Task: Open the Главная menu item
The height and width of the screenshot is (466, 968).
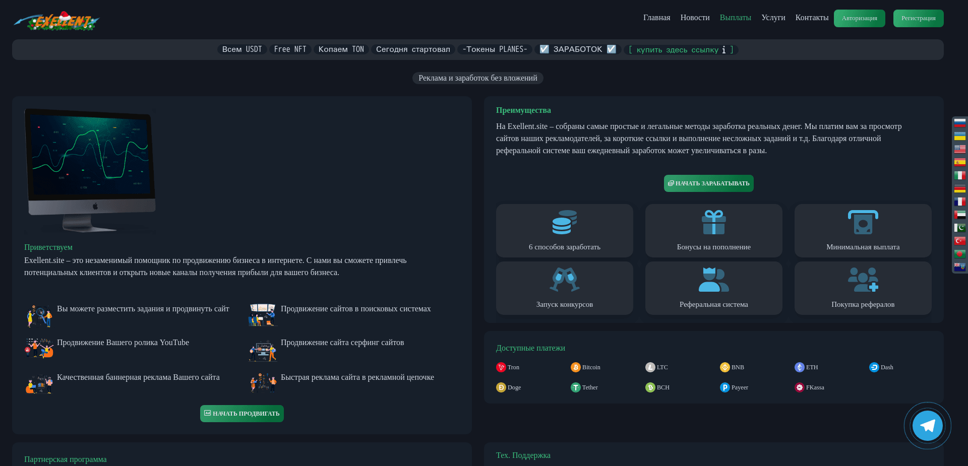Action: [x=656, y=18]
